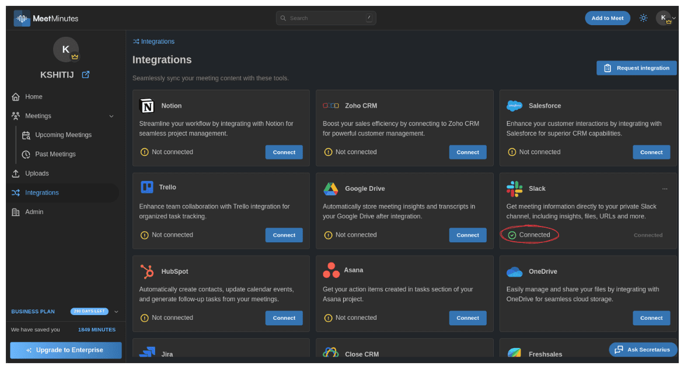
Task: Click the BUSINESS PLAN label
Action: (33, 311)
